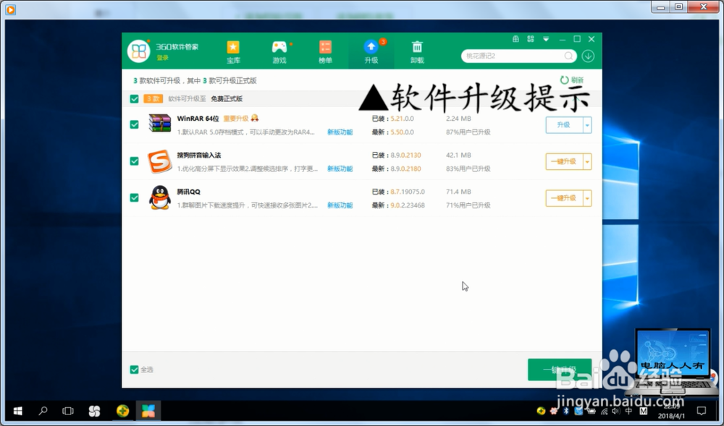Click the Wi-Fi network tray icon
Viewport: 724px width, 426px height.
(x=604, y=411)
